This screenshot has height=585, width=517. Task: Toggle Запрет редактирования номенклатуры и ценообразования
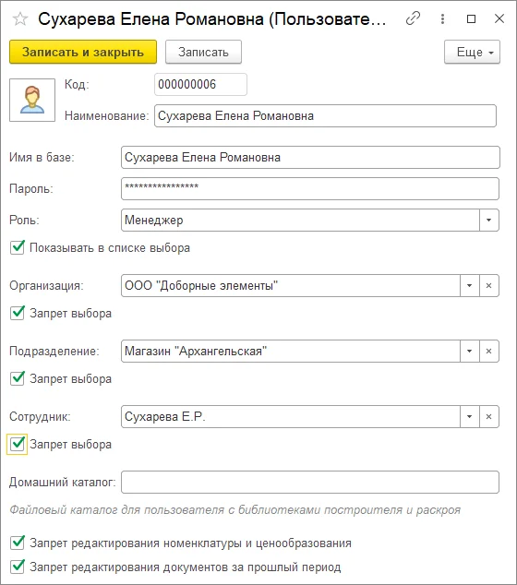coord(18,543)
